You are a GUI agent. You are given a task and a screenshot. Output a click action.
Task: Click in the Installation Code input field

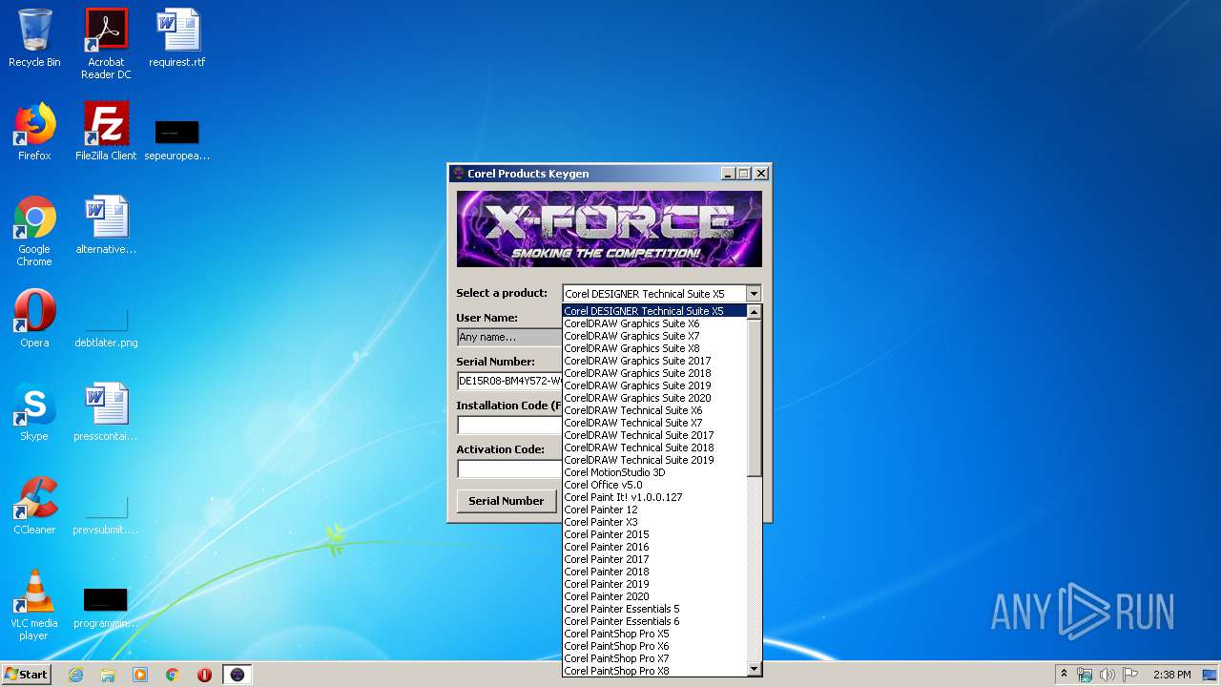pyautogui.click(x=509, y=425)
